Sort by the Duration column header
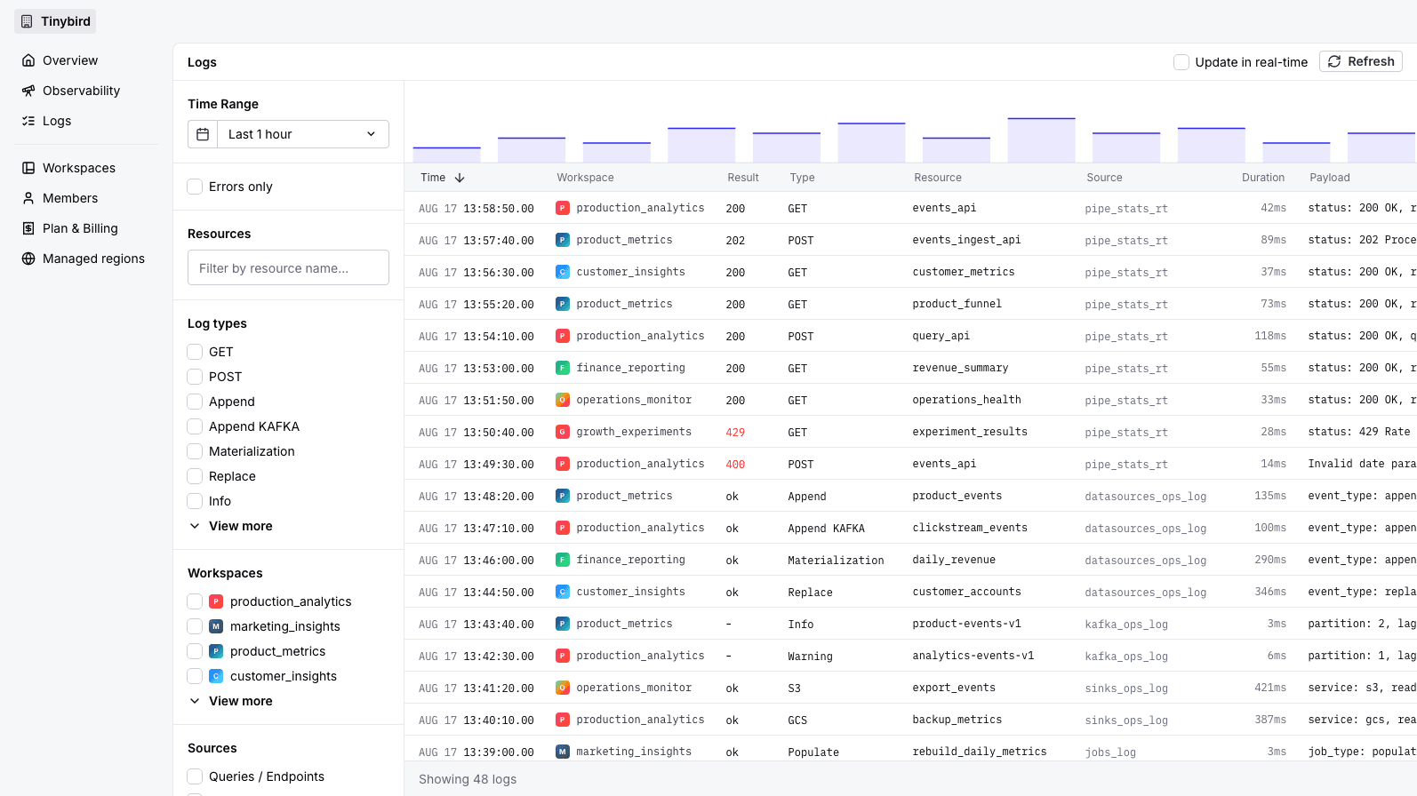The image size is (1417, 796). pos(1263,178)
